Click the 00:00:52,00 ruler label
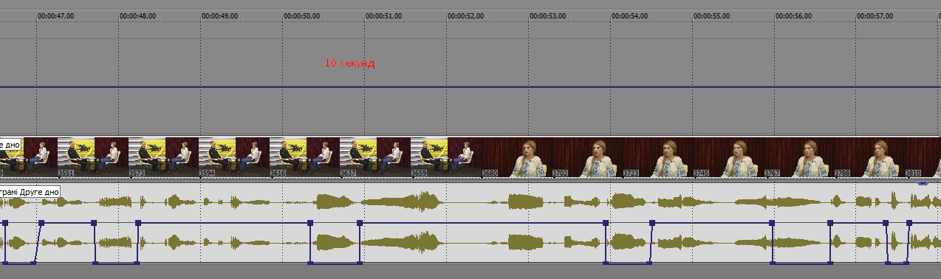This screenshot has width=941, height=279. click(x=465, y=15)
